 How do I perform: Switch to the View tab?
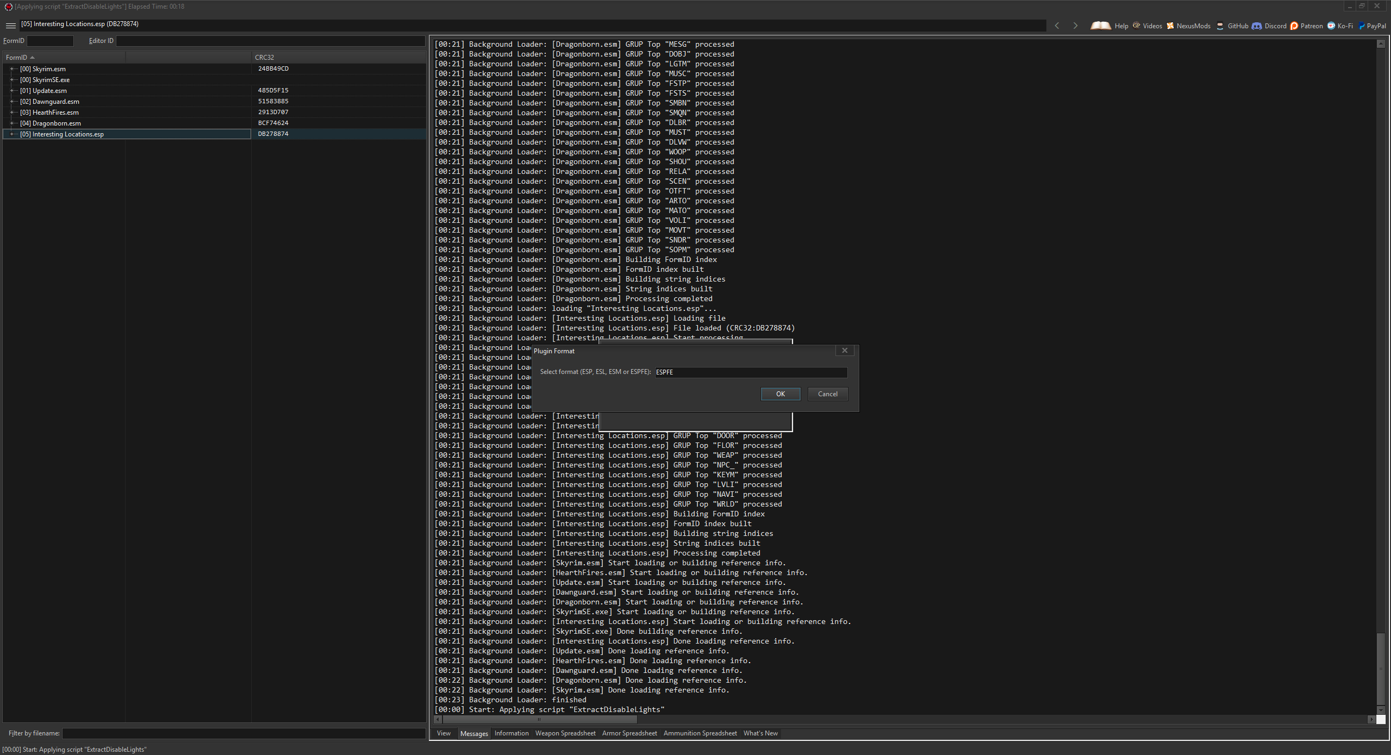tap(443, 733)
